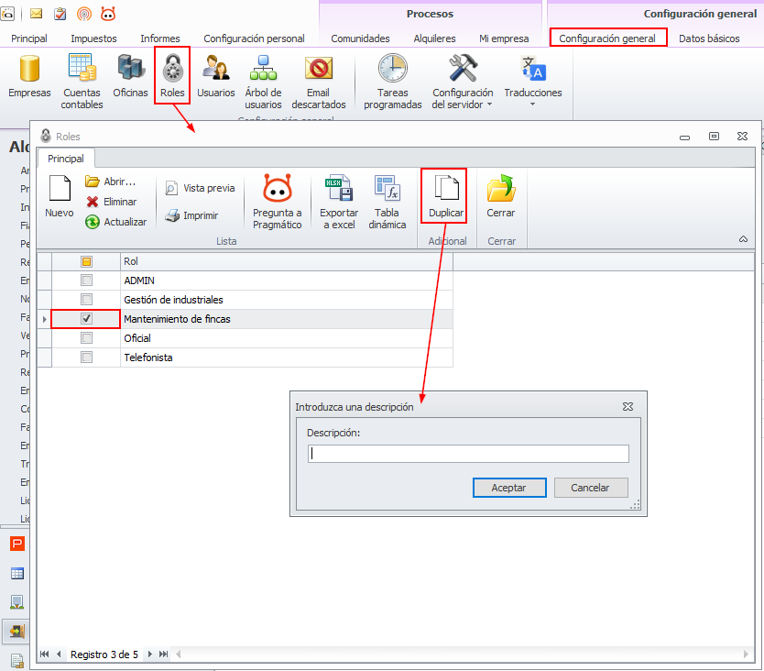
Task: Click the row indicator arrow for Mantenimiento
Action: click(x=44, y=319)
